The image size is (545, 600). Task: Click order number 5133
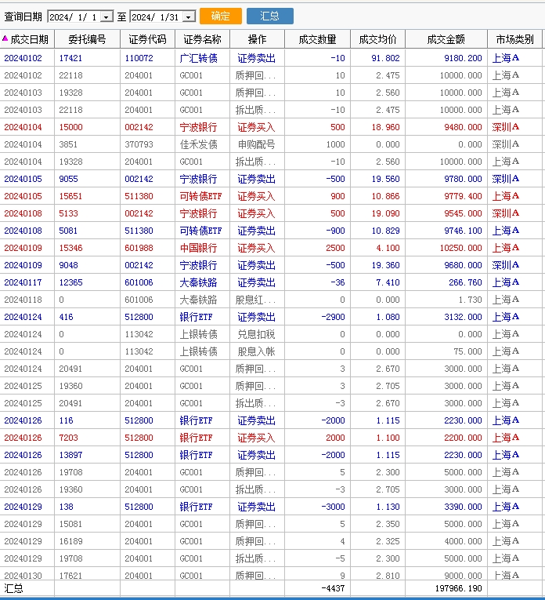pyautogui.click(x=68, y=213)
